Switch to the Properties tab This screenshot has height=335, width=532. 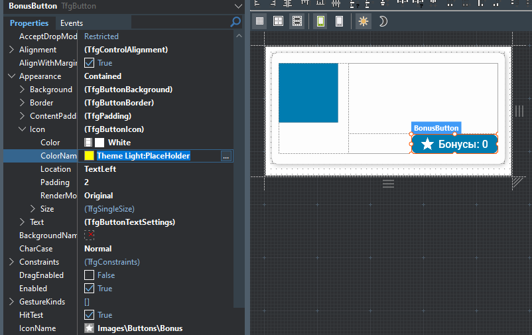coord(29,23)
